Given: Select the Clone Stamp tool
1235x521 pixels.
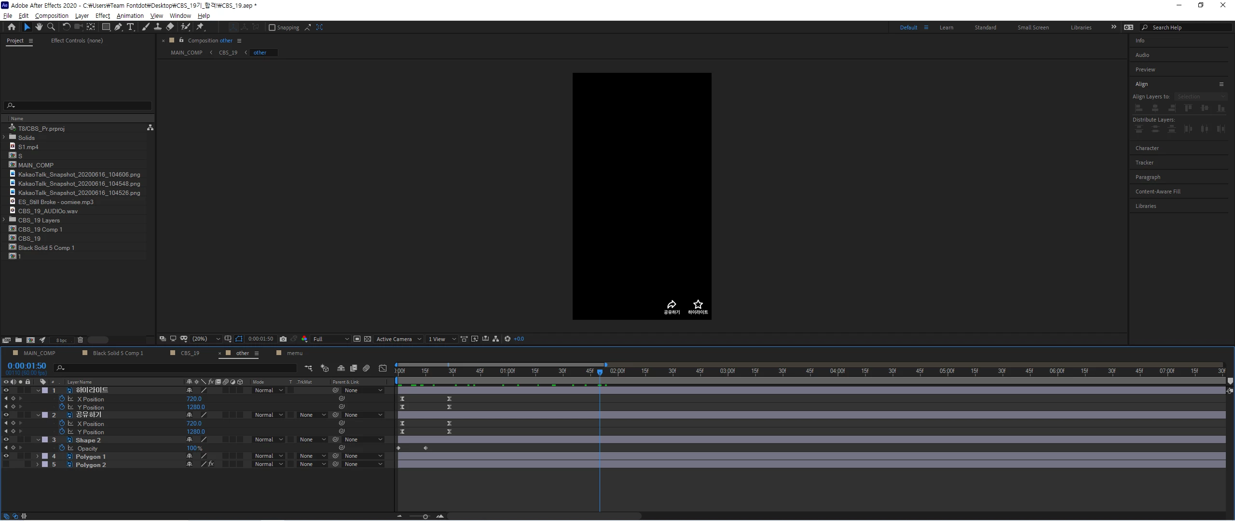Looking at the screenshot, I should click(158, 27).
